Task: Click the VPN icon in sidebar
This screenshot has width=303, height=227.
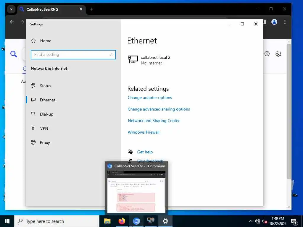Action: click(x=33, y=128)
